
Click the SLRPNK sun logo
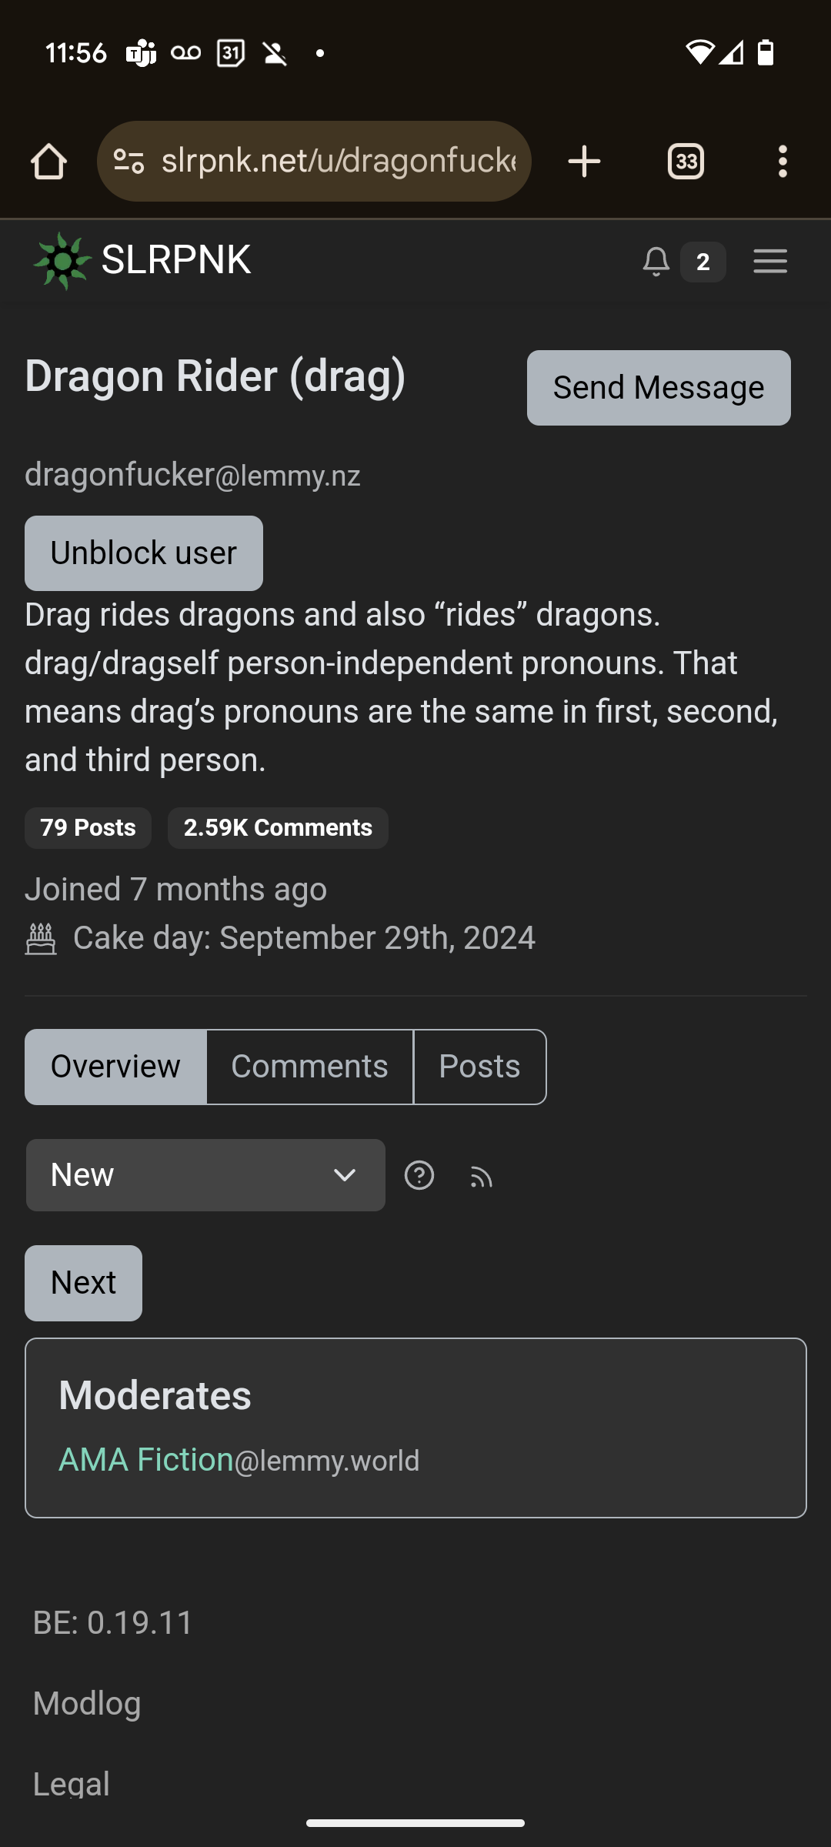pyautogui.click(x=63, y=261)
